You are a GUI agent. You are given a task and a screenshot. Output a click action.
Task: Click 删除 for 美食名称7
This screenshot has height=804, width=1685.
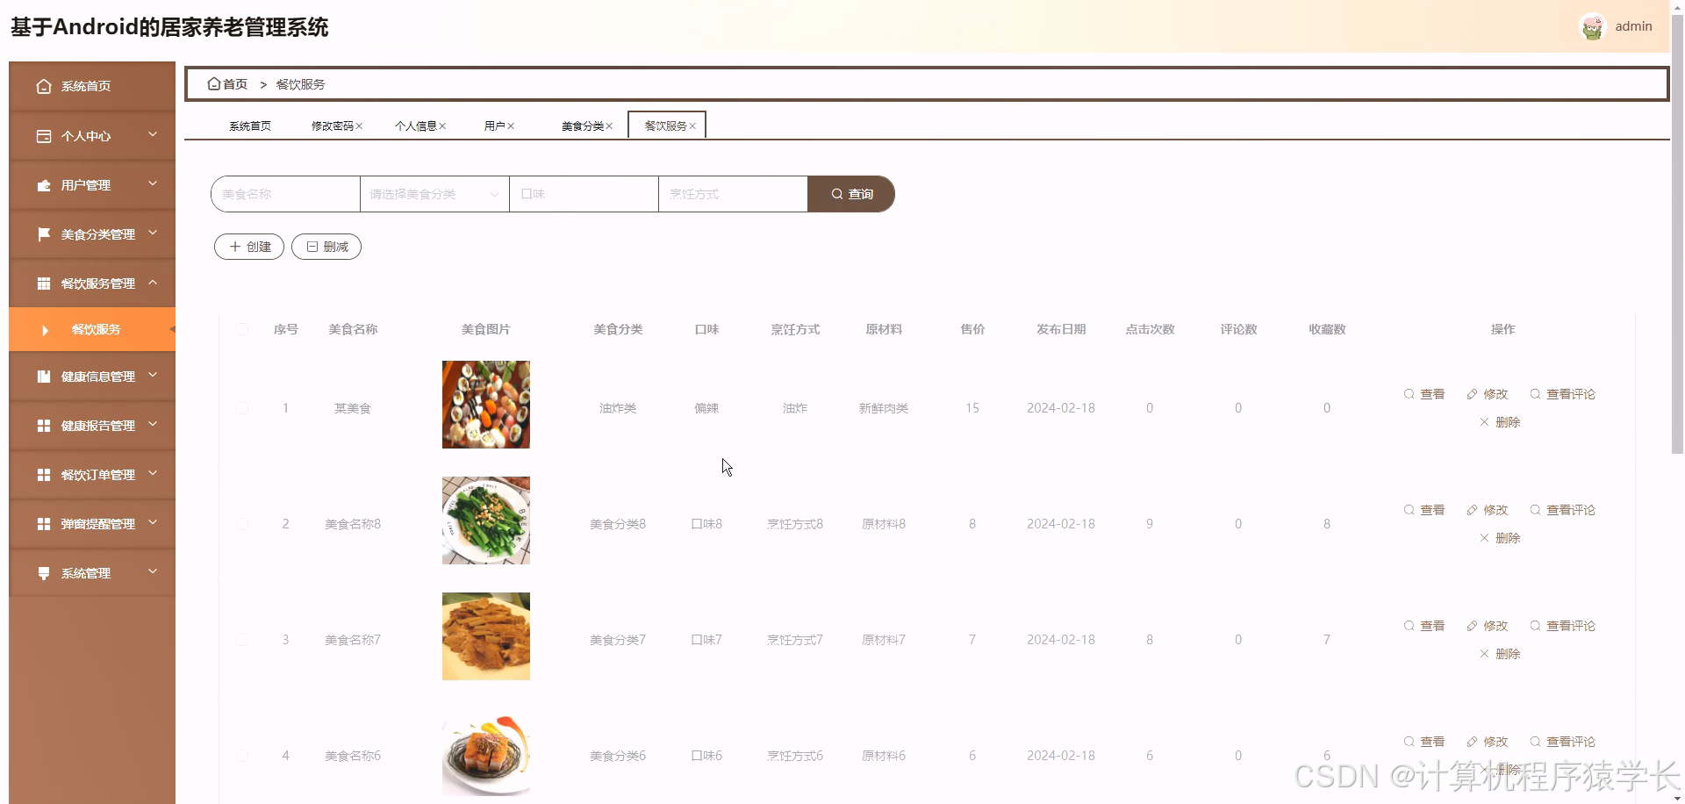[1500, 654]
